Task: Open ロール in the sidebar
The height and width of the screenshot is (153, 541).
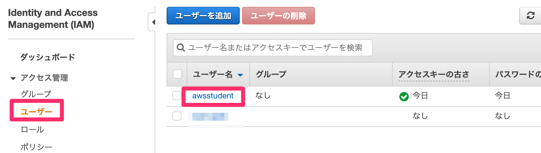Action: (x=32, y=129)
